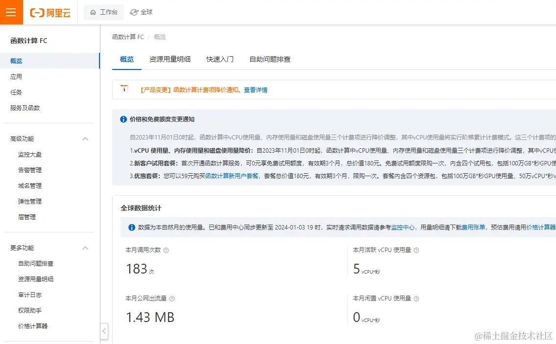The width and height of the screenshot is (556, 344).
Task: Collapse the 高级功能 section
Action: (x=85, y=139)
